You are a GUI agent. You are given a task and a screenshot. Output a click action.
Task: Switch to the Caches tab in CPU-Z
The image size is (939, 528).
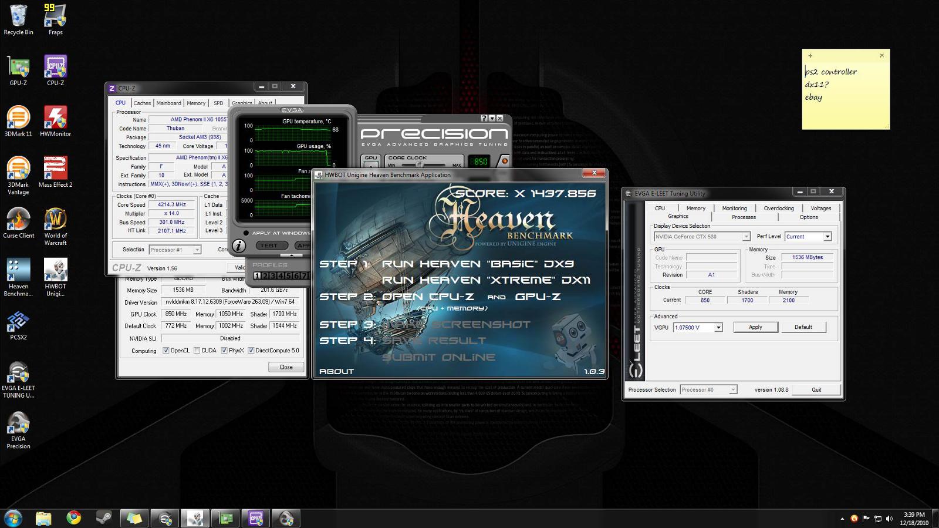coord(142,103)
